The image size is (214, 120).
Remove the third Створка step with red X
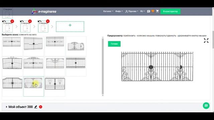coord(47,21)
